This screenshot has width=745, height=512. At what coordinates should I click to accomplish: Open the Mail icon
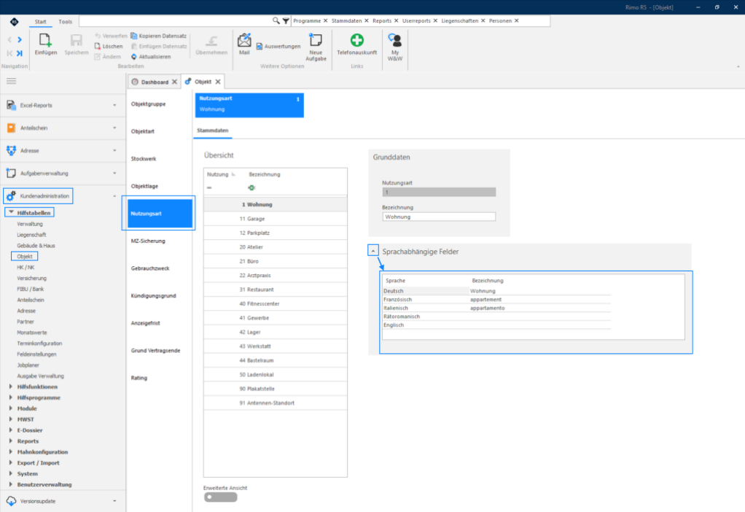click(244, 40)
